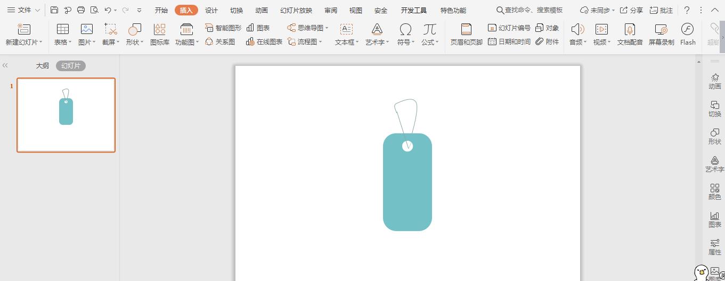Viewport: 725px width, 281px height.
Task: Click the Save icon in quick toolbar
Action: (54, 10)
